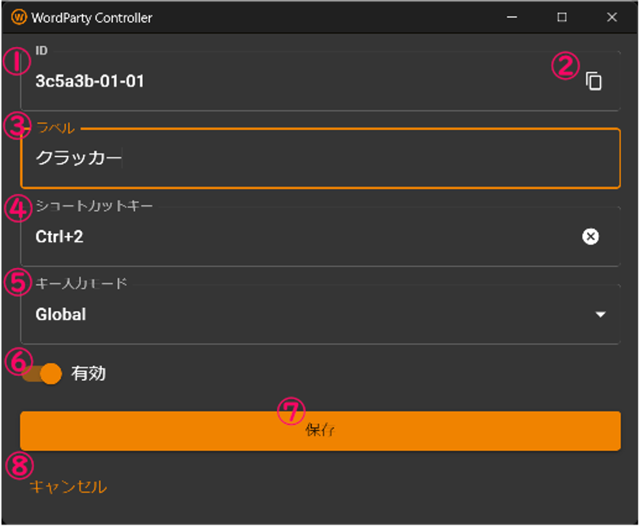Screen dimensions: 639x526
Task: Select the ショートカットキー field showing Ctrl+2
Action: 298,236
